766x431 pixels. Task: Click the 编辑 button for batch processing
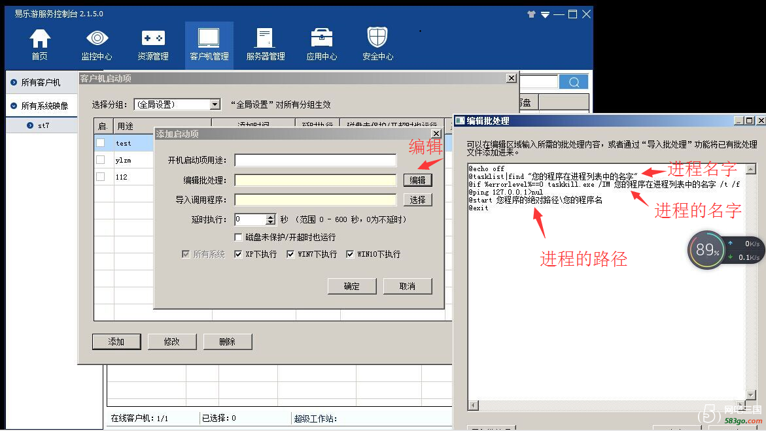[418, 180]
